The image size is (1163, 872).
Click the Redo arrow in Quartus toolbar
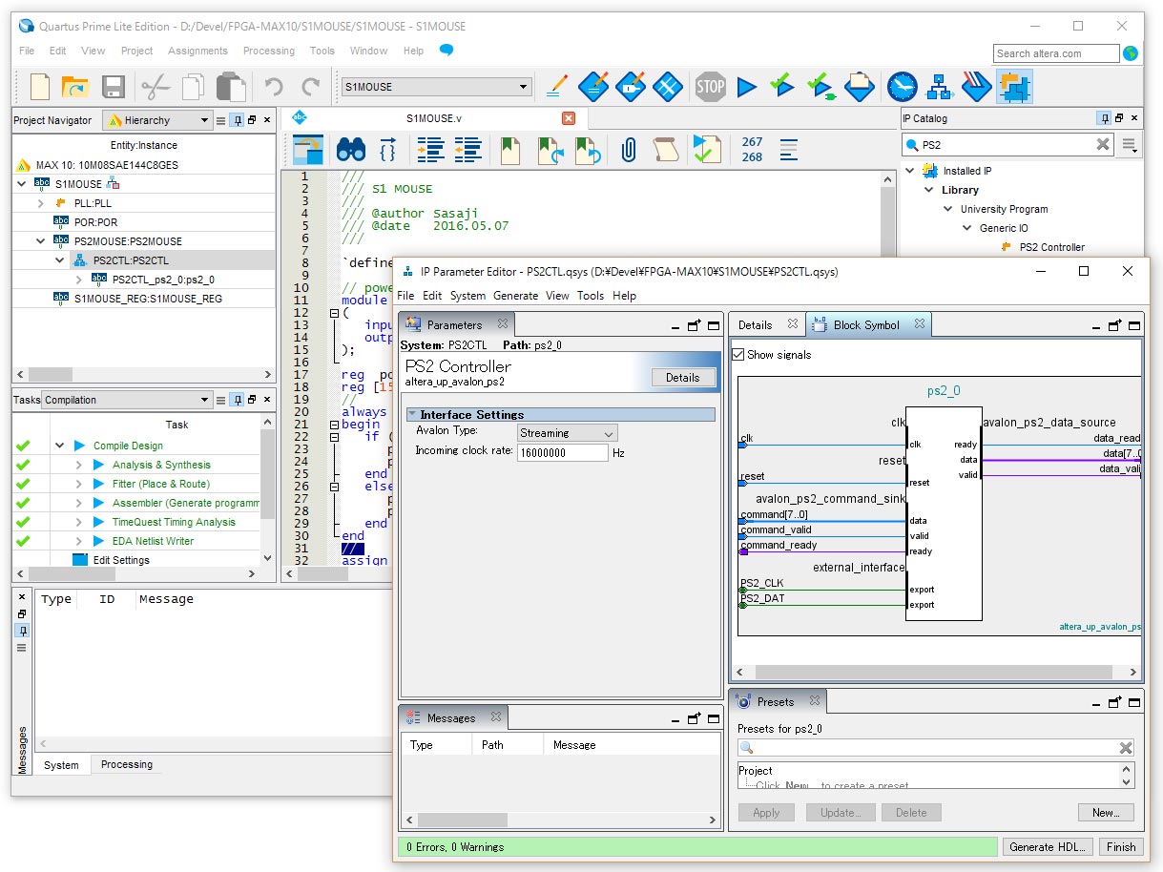coord(310,87)
